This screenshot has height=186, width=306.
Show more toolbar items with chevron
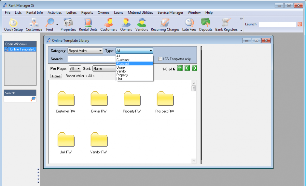point(241,19)
